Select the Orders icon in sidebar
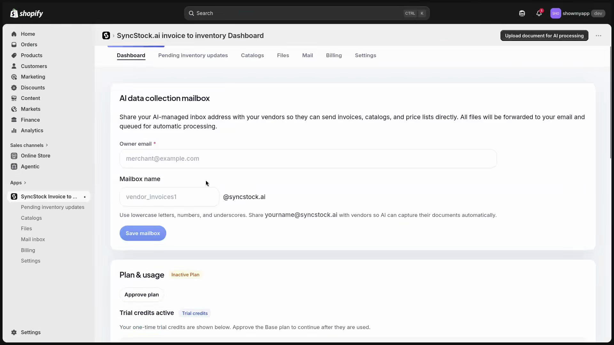Viewport: 614px width, 345px height. (14, 44)
